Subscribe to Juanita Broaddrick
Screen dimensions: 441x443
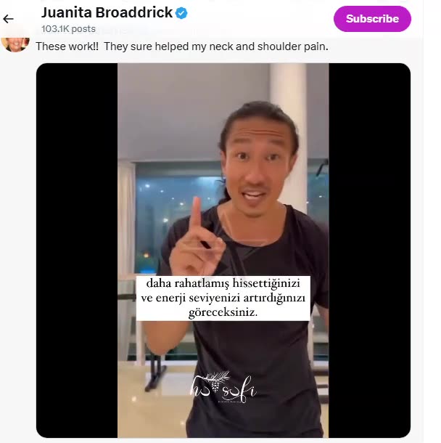(x=372, y=19)
